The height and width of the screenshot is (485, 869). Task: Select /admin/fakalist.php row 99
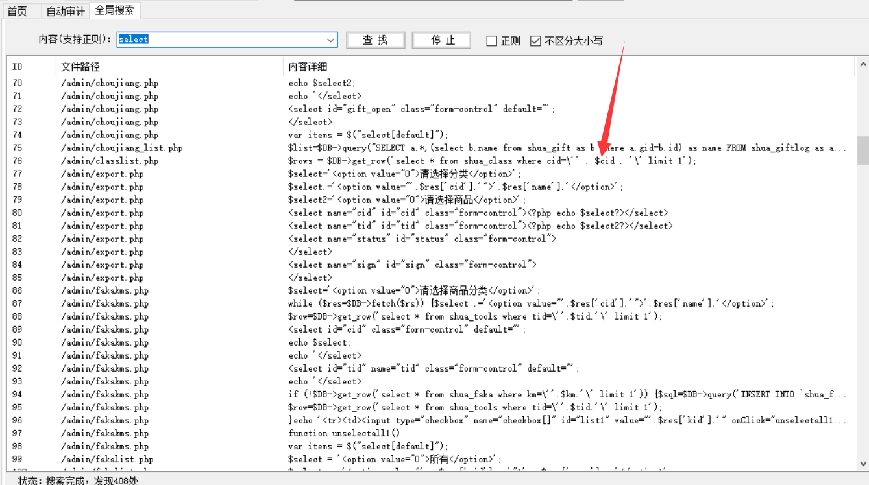tap(106, 459)
